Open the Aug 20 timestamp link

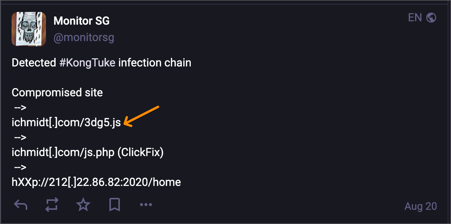coord(421,206)
